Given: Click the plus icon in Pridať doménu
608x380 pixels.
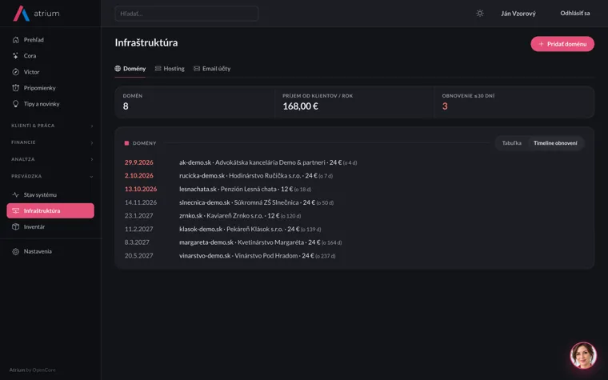Looking at the screenshot, I should [x=542, y=44].
